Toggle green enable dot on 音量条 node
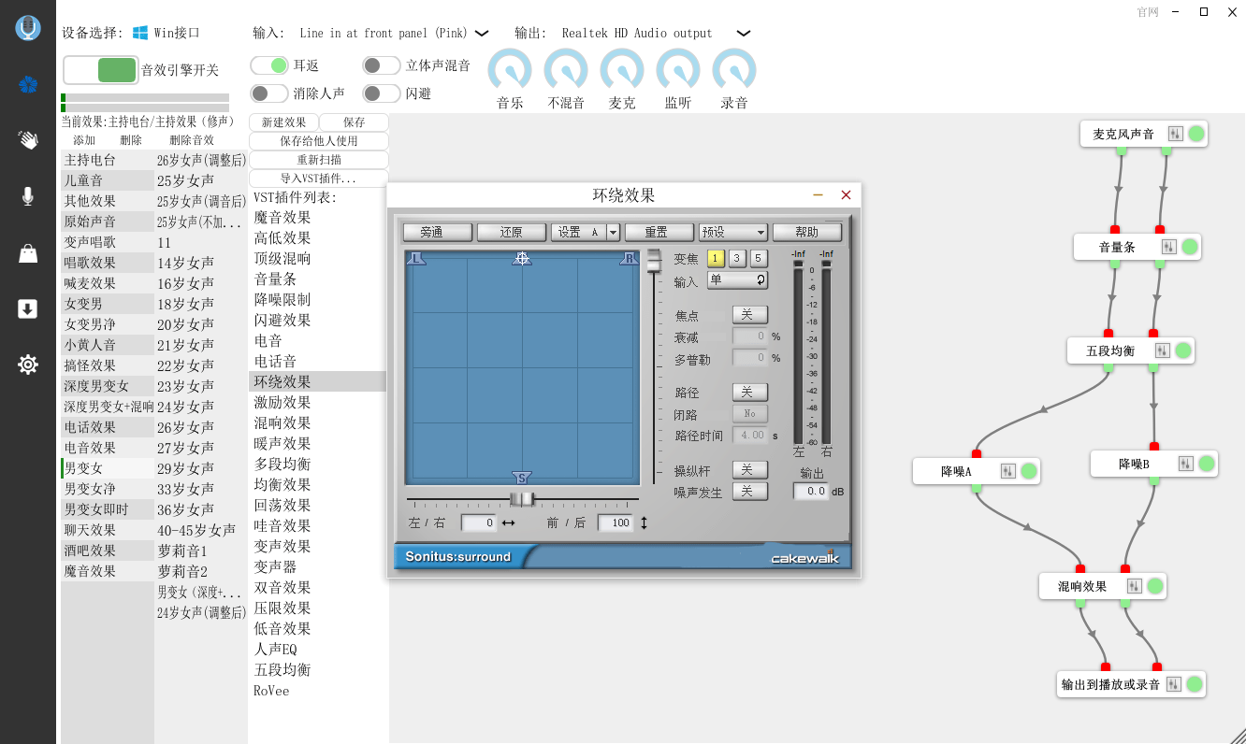The height and width of the screenshot is (744, 1246). [1190, 247]
